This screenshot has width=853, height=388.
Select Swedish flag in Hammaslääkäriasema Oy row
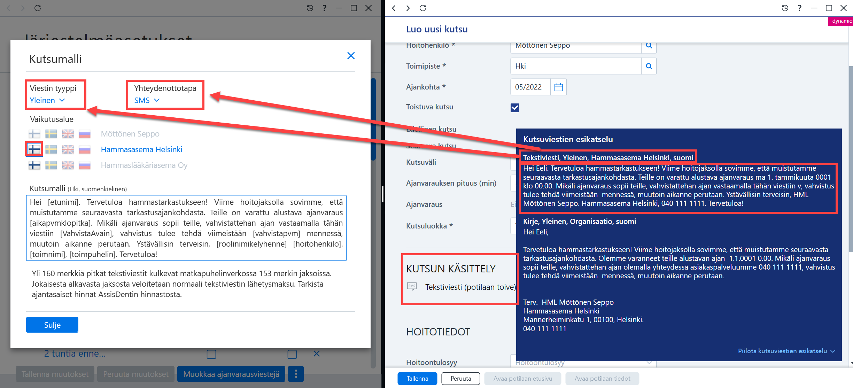51,165
